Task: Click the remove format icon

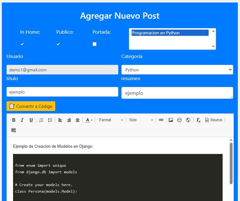Action: pyautogui.click(x=198, y=120)
